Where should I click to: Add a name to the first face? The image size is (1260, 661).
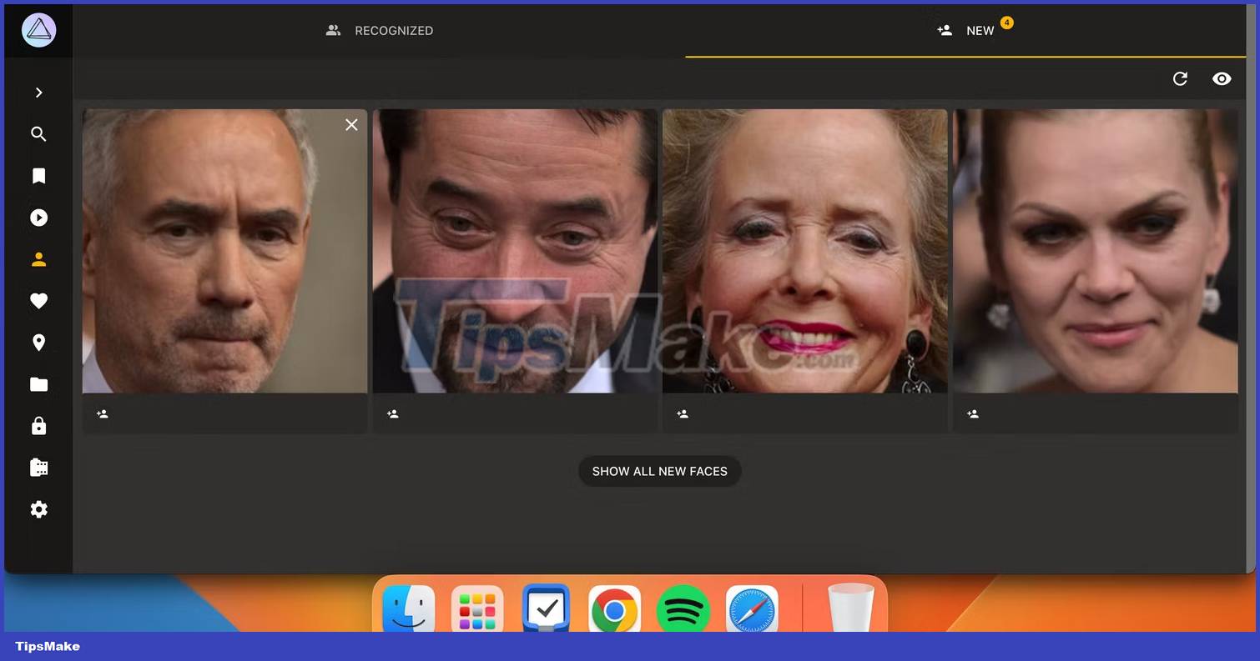[x=102, y=413]
